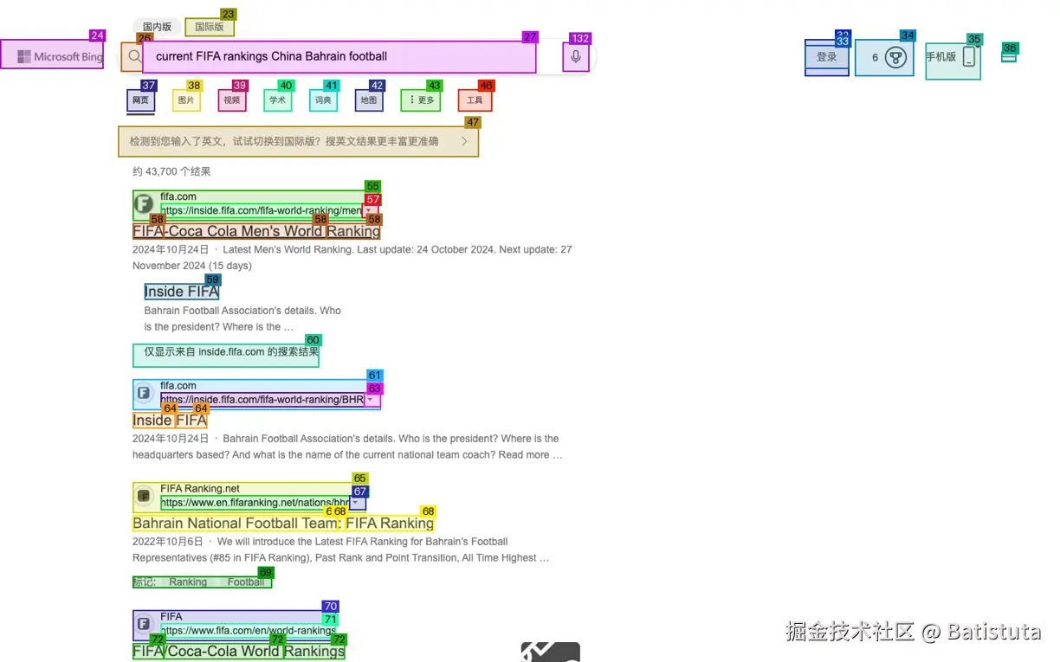Click the inside.fifa.com/fifa-world-ranking/men URL
This screenshot has height=662, width=1060.
coord(261,211)
